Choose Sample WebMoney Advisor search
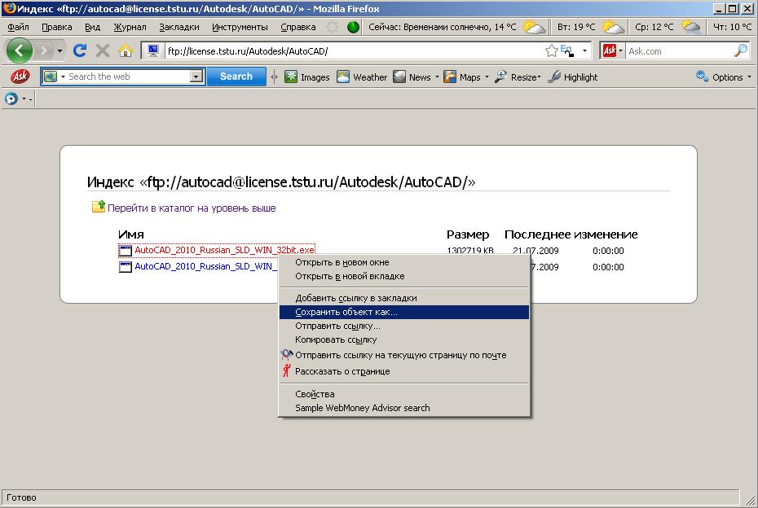Viewport: 758px width, 508px height. pos(404,408)
